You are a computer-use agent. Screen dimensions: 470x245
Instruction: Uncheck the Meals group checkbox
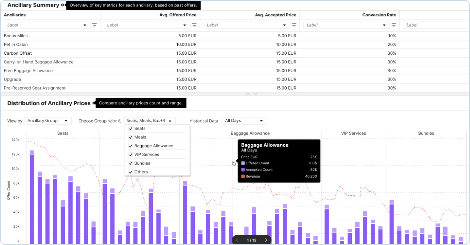coord(131,137)
